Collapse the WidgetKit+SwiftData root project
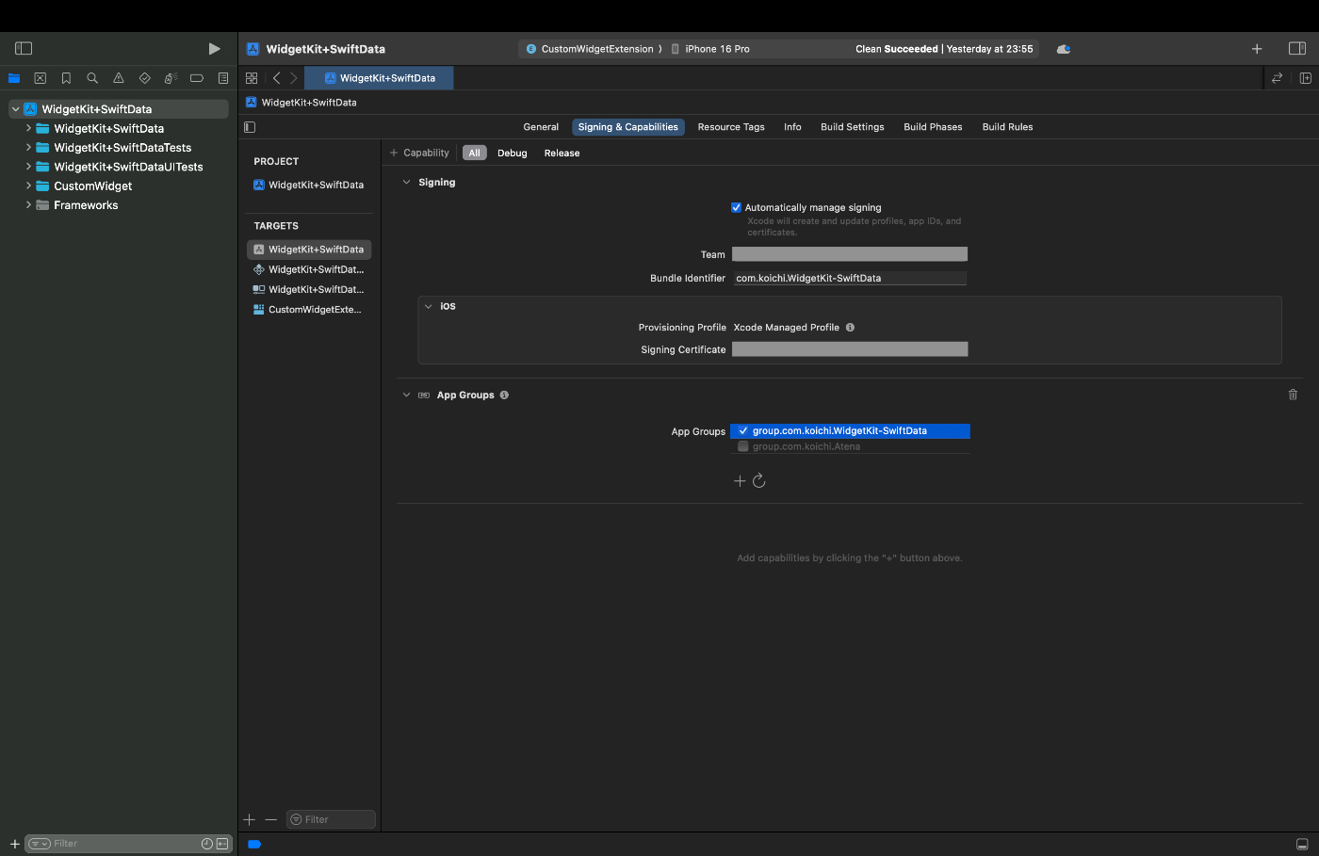Screen dimensions: 1319x856 15,109
